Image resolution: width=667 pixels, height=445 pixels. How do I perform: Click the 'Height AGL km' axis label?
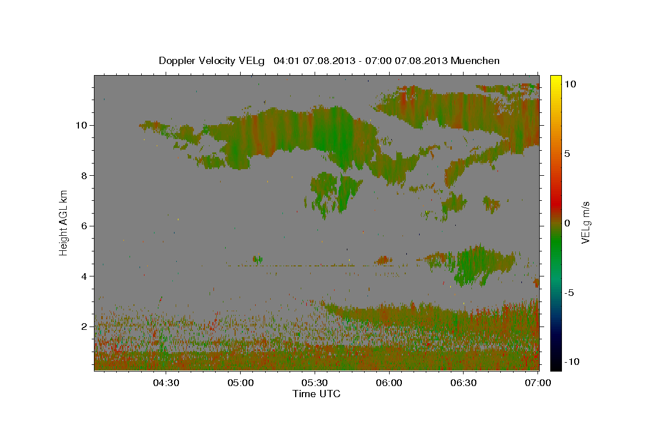point(64,222)
